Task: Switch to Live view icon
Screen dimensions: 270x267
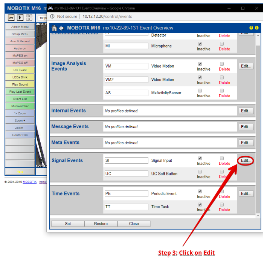Action: point(11,18)
